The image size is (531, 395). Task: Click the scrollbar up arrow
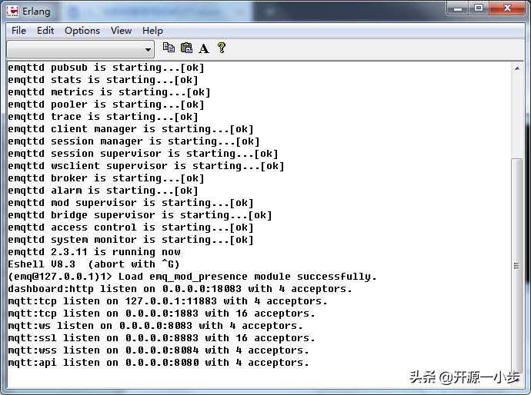click(x=517, y=68)
